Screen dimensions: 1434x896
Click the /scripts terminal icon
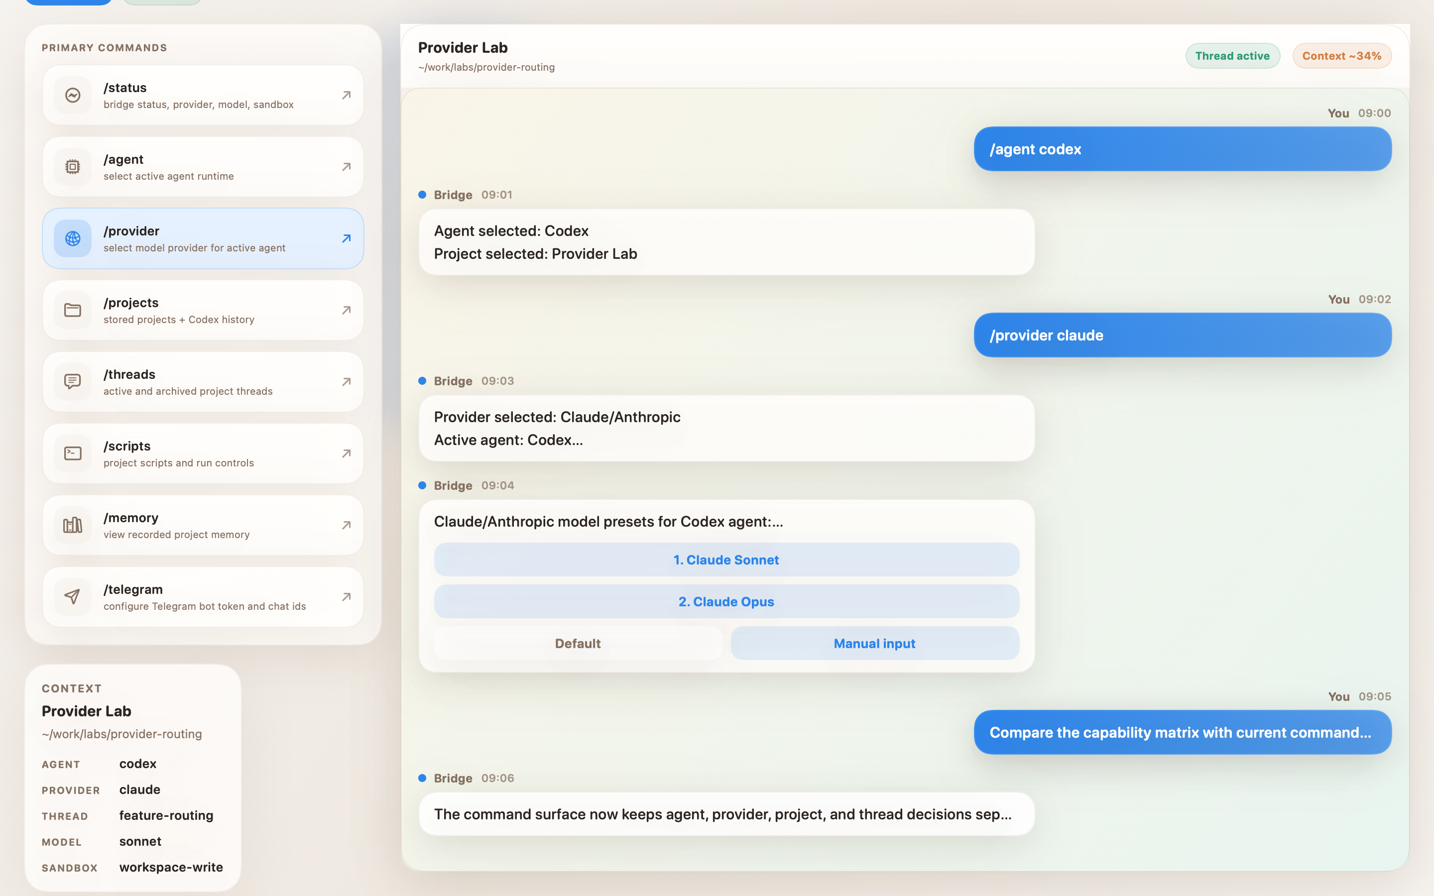[72, 453]
